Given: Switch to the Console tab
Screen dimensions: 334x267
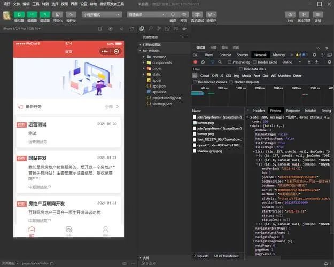Looking at the screenshot, I should 225,55.
